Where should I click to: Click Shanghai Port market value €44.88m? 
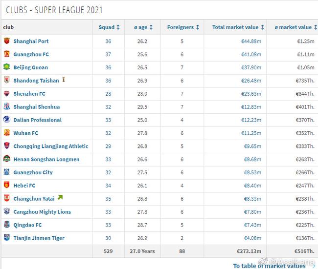(251, 41)
